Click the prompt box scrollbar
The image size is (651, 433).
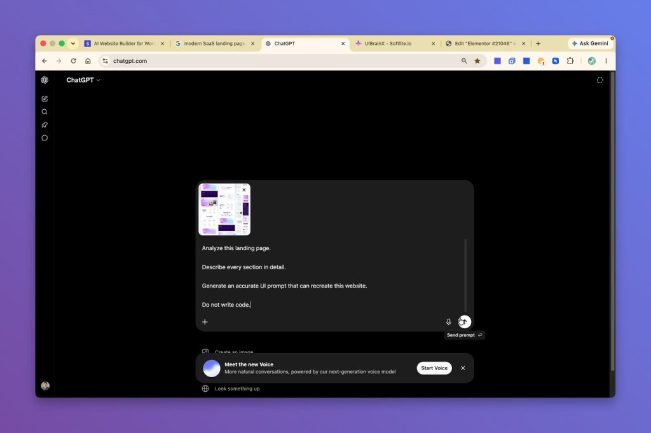[465, 276]
